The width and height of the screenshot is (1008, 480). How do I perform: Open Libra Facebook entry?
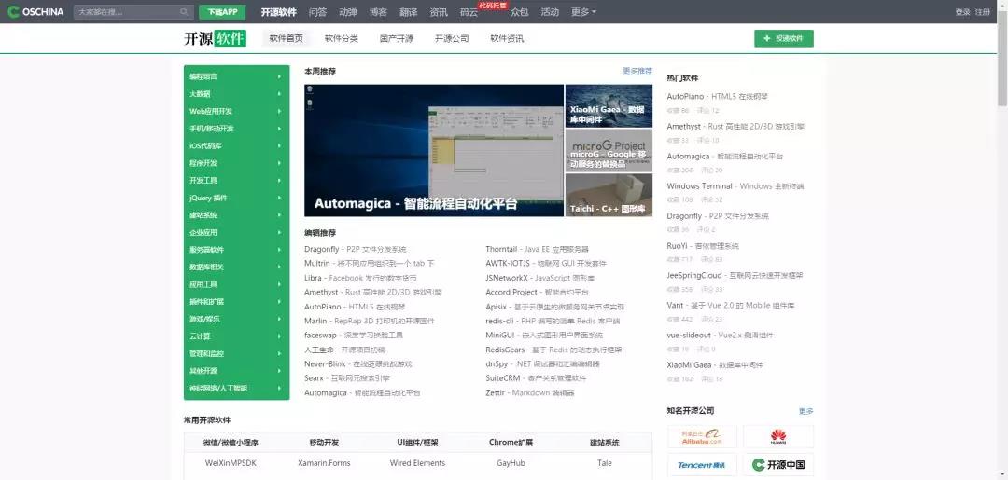click(360, 278)
